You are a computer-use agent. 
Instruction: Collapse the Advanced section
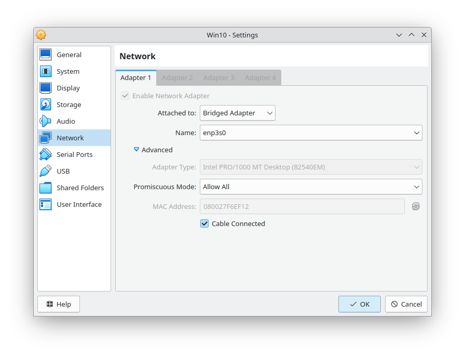coord(136,150)
